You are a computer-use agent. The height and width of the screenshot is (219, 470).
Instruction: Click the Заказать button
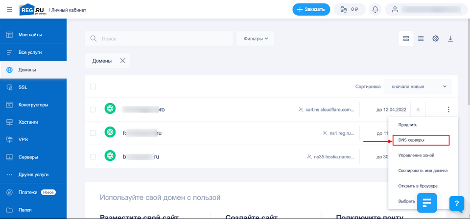click(311, 10)
